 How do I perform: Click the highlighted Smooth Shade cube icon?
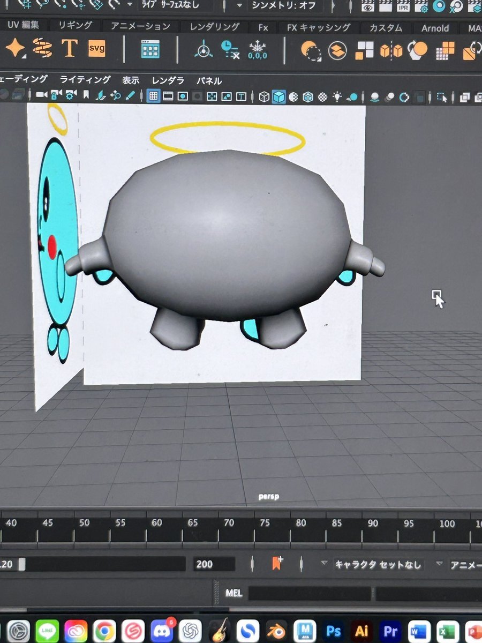coord(278,97)
